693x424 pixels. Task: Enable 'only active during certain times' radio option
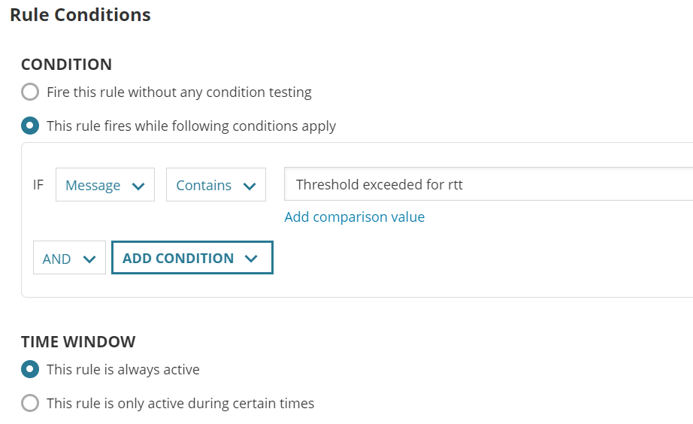point(30,403)
